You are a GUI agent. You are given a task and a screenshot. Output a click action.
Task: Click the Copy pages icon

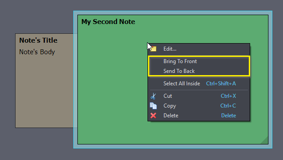[x=153, y=106]
